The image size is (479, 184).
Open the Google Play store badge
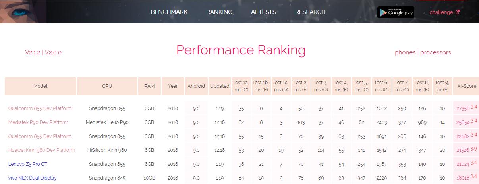[x=396, y=12]
